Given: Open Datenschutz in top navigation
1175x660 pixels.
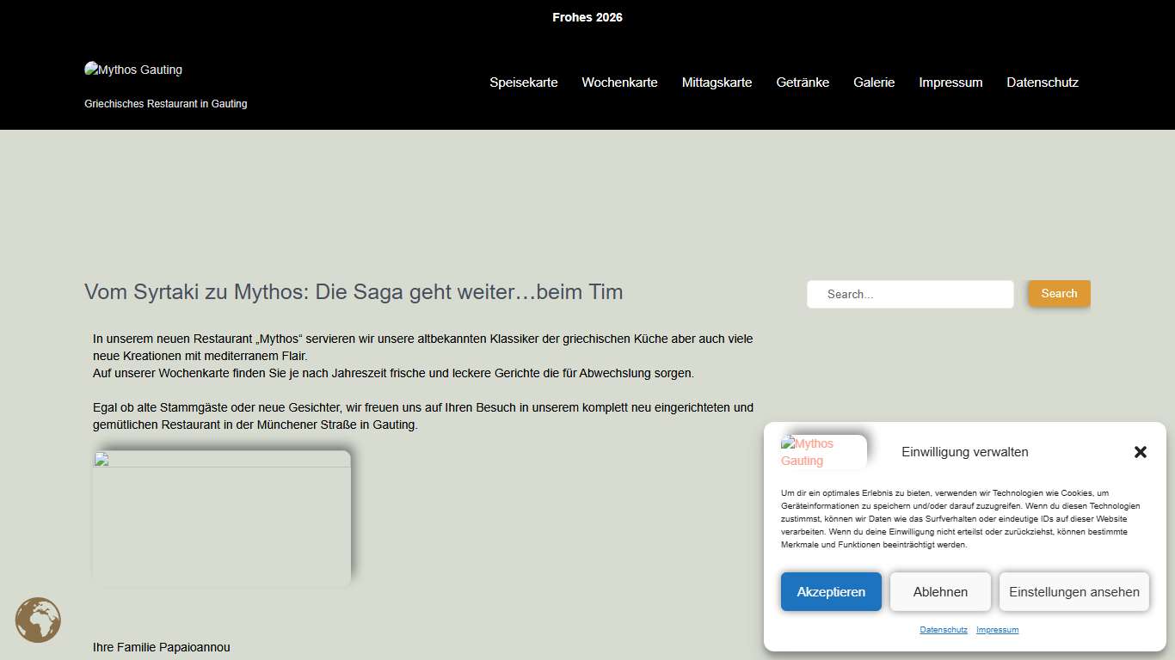Looking at the screenshot, I should 1042,82.
